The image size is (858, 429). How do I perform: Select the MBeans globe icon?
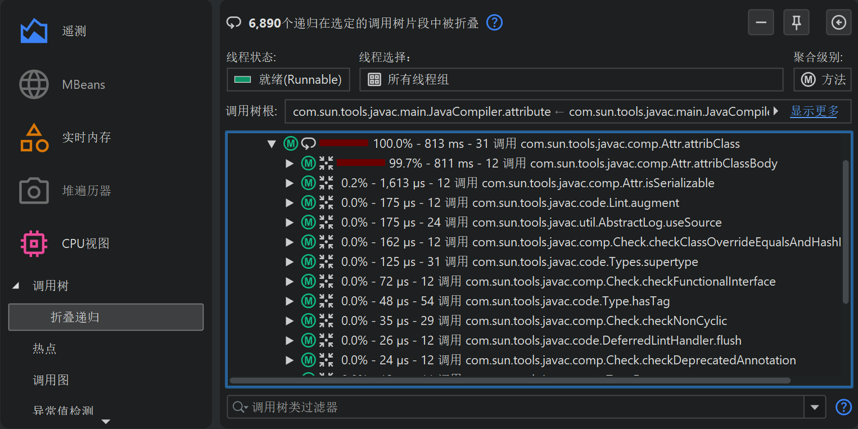click(34, 85)
